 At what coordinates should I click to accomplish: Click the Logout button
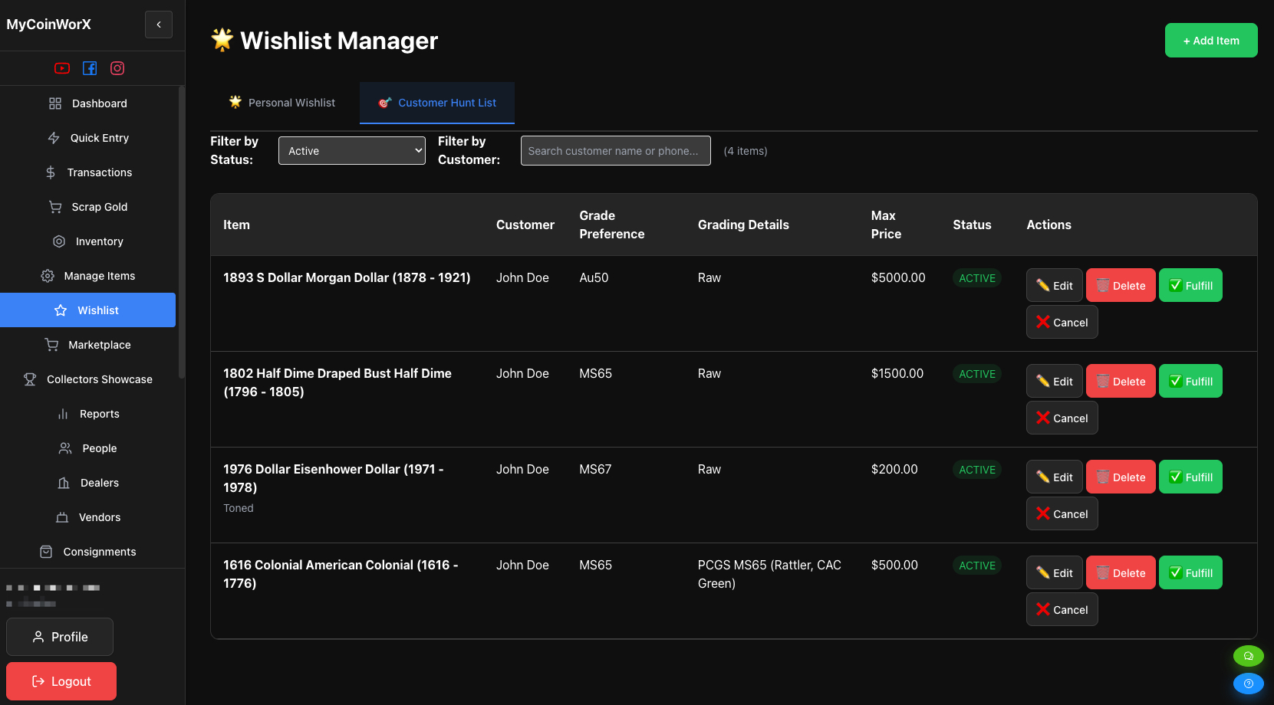(61, 680)
